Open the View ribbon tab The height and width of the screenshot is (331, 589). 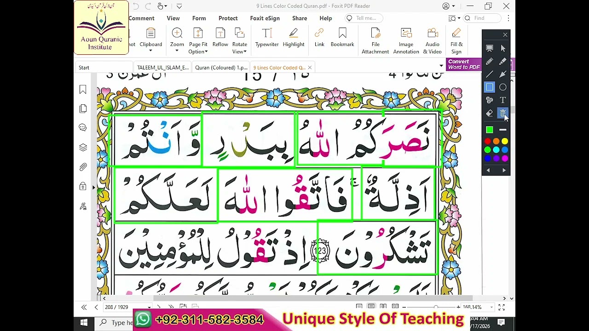pos(173,18)
